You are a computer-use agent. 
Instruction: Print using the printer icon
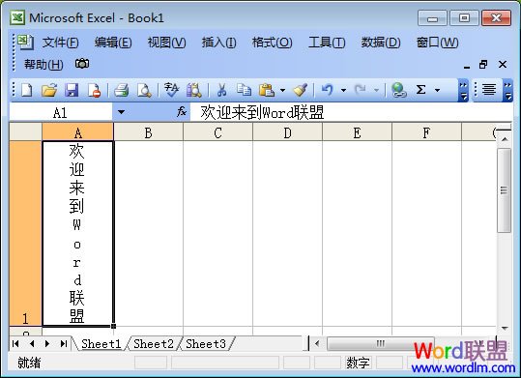(121, 90)
